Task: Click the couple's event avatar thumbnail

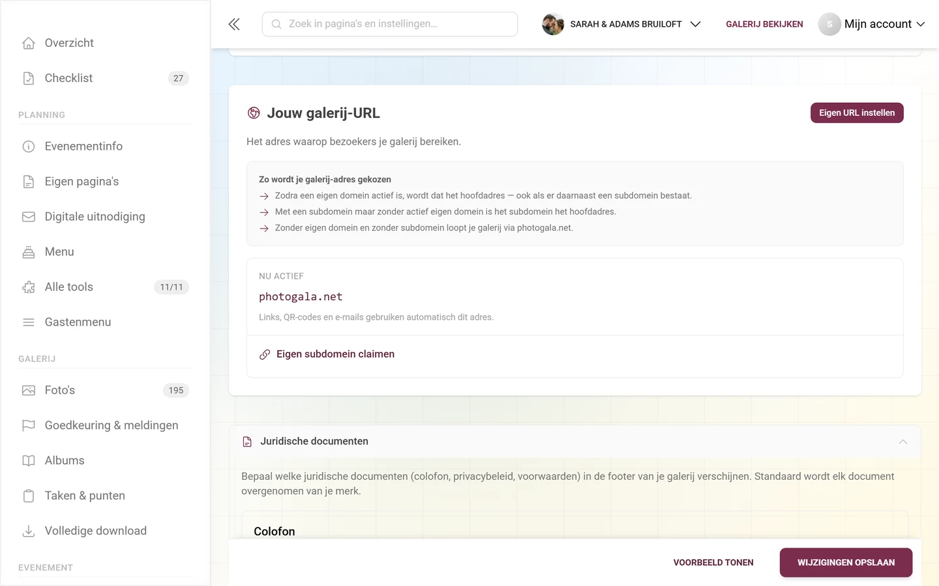Action: [553, 24]
